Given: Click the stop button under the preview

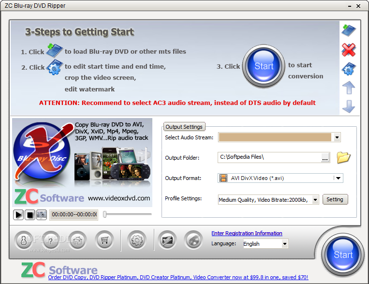Looking at the screenshot, I should click(30, 214).
